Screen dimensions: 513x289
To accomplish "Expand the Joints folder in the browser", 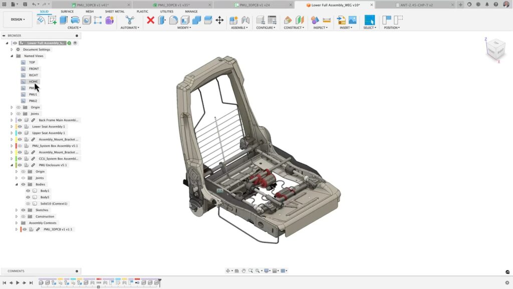I will [x=12, y=113].
